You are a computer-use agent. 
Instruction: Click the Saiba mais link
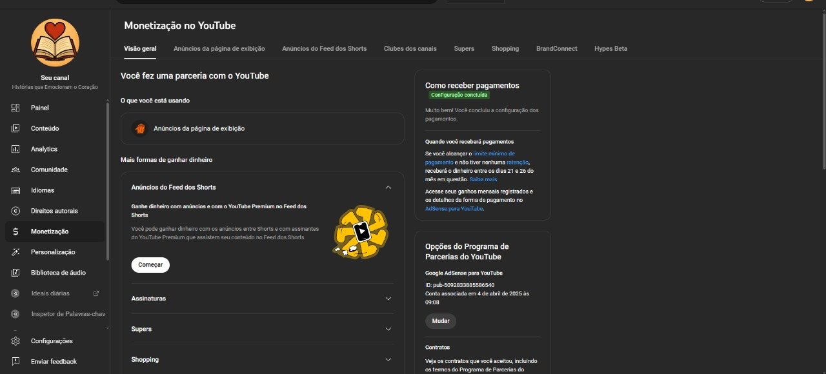483,179
